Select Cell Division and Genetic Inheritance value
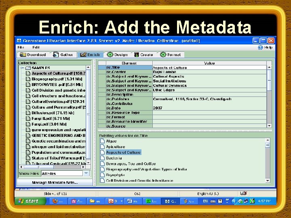Image resolution: width=291 pixels, height=218 pixels. click(x=139, y=180)
